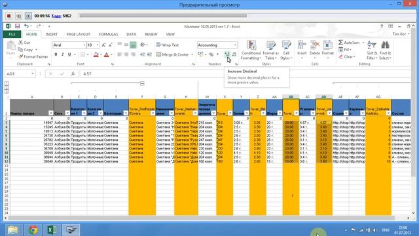Viewport: 419px width, 236px height.
Task: Toggle italic formatting
Action: (x=63, y=54)
